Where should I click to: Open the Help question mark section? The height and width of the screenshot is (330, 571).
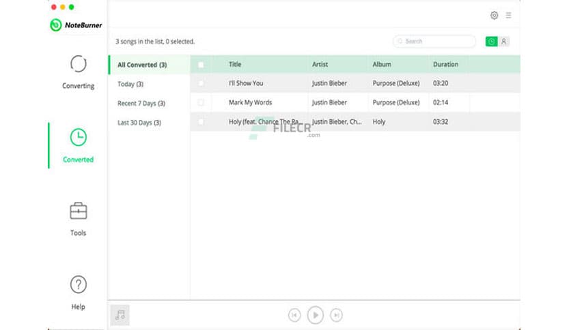(x=79, y=293)
